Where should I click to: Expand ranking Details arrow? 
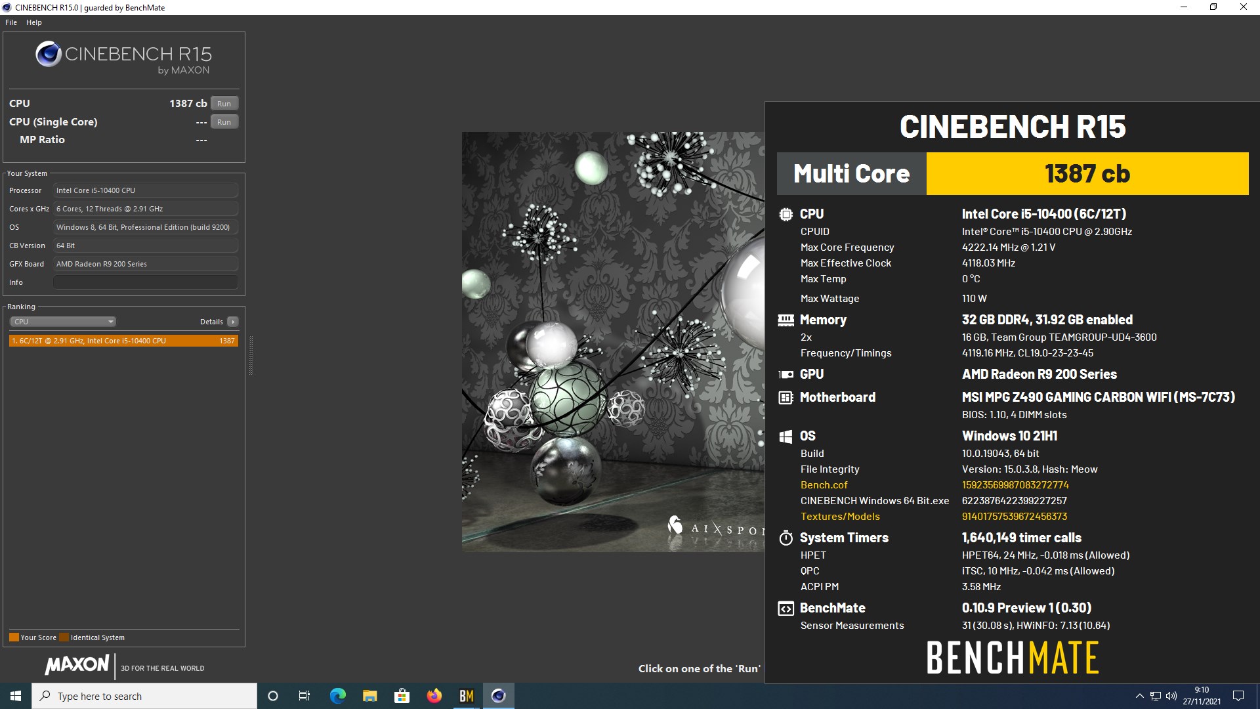[x=232, y=322]
